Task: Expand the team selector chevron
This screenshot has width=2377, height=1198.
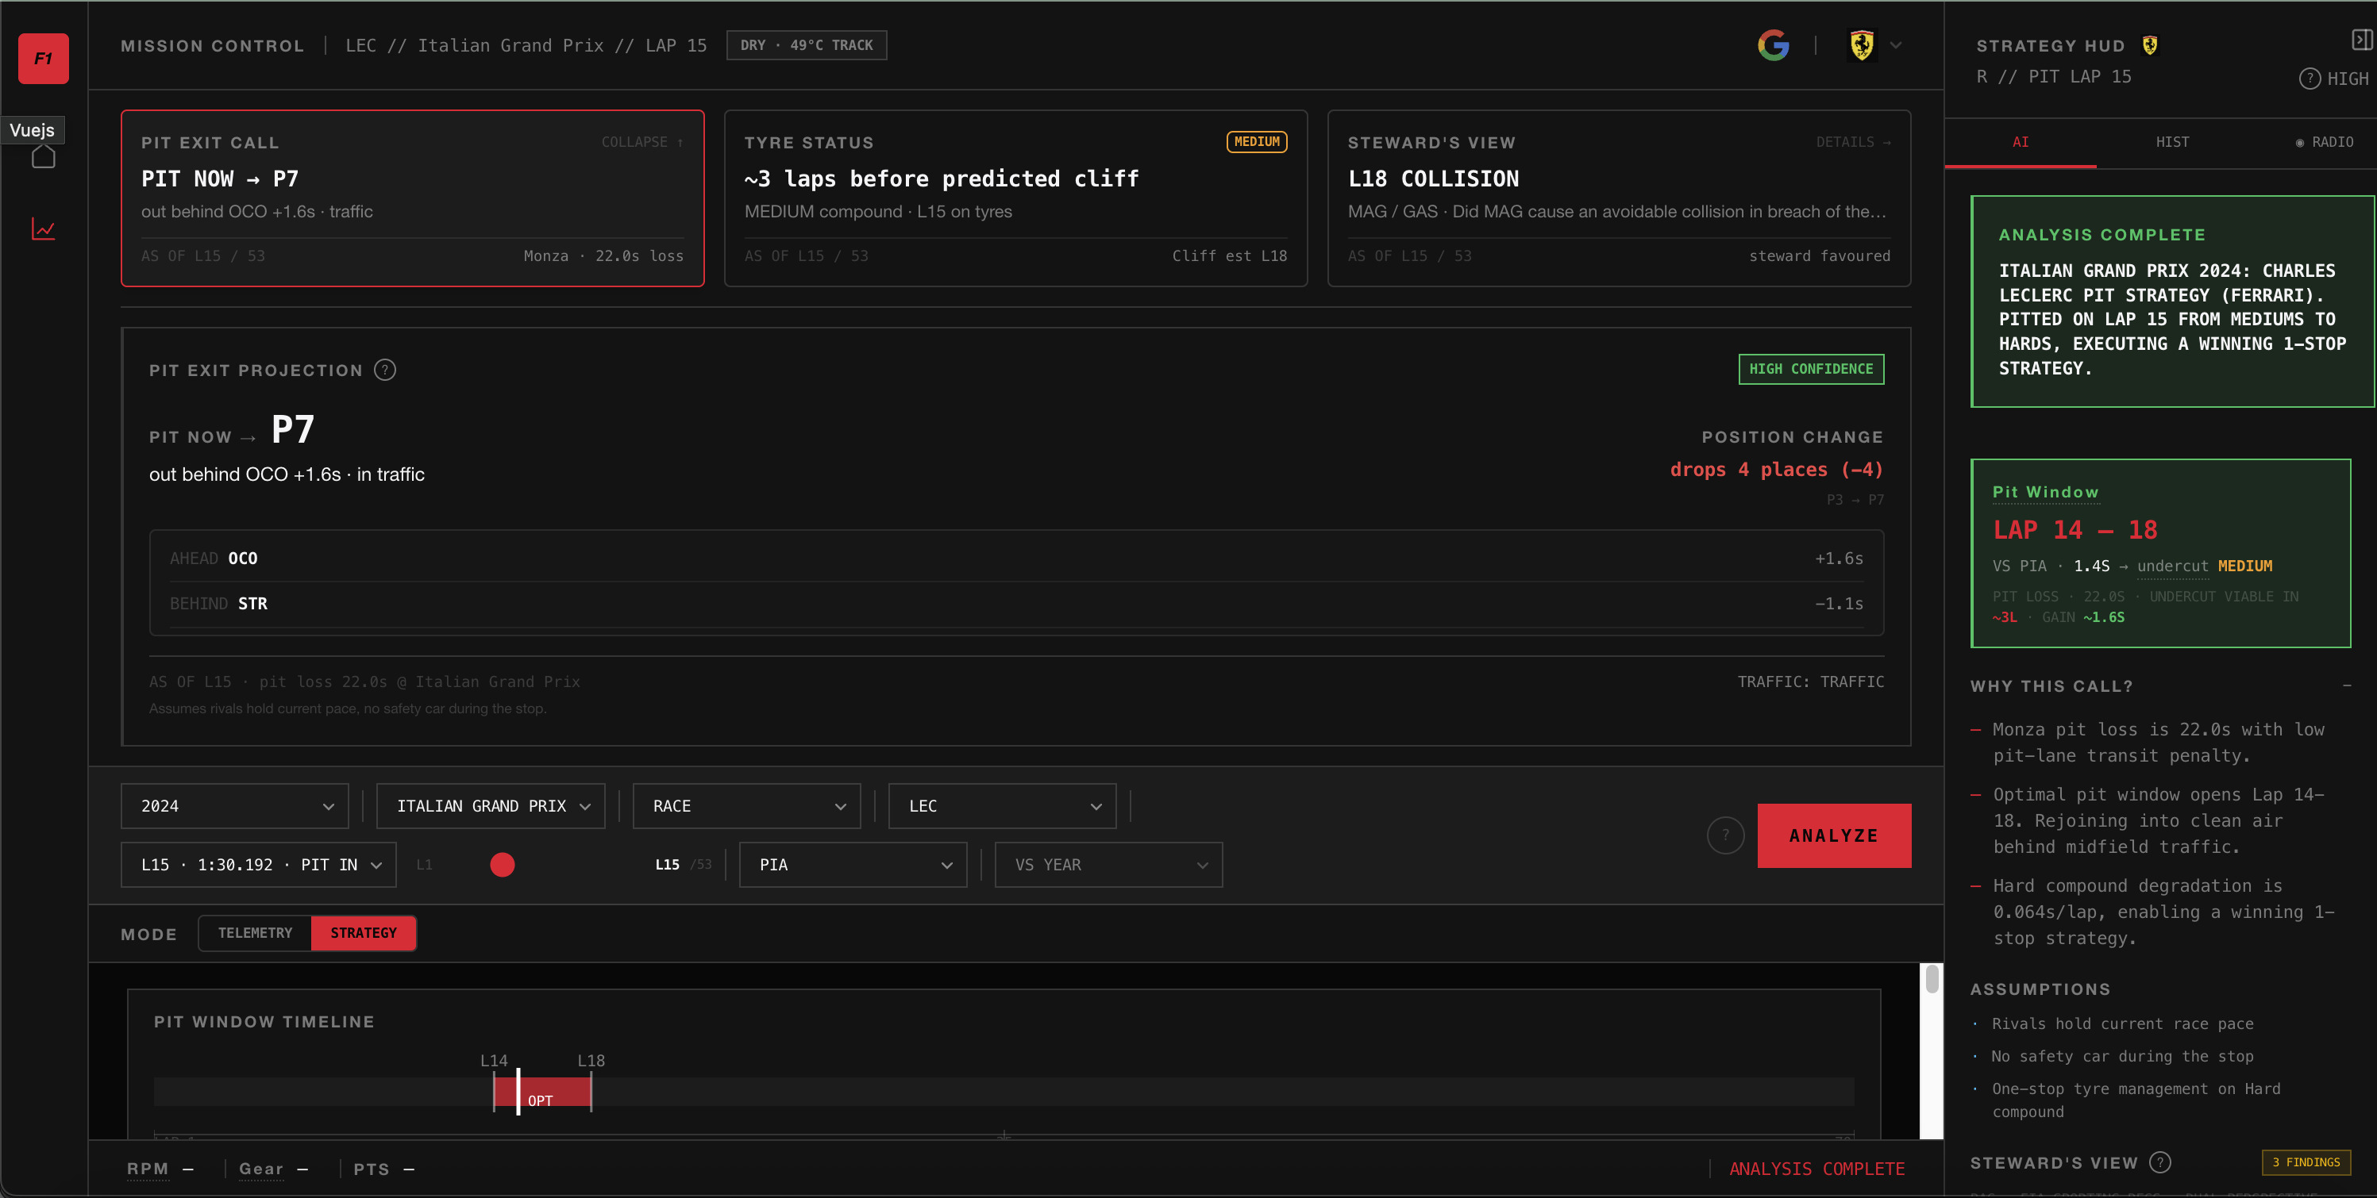Action: (x=1895, y=45)
